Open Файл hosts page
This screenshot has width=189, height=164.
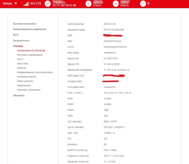tap(22, 64)
